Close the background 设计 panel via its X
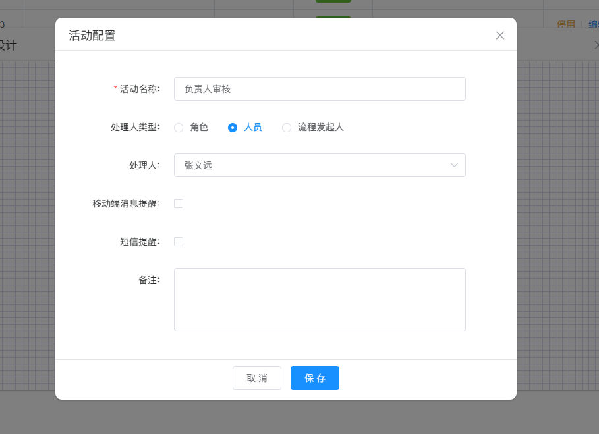This screenshot has width=599, height=434. click(596, 45)
